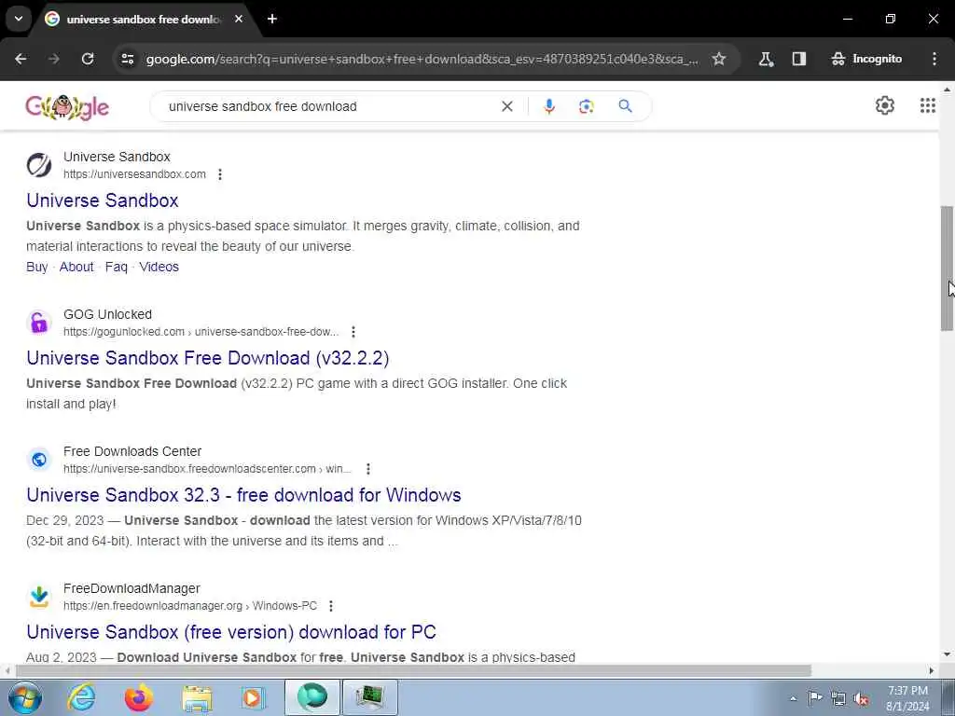Search by image with Google Lens icon
955x716 pixels.
point(586,106)
